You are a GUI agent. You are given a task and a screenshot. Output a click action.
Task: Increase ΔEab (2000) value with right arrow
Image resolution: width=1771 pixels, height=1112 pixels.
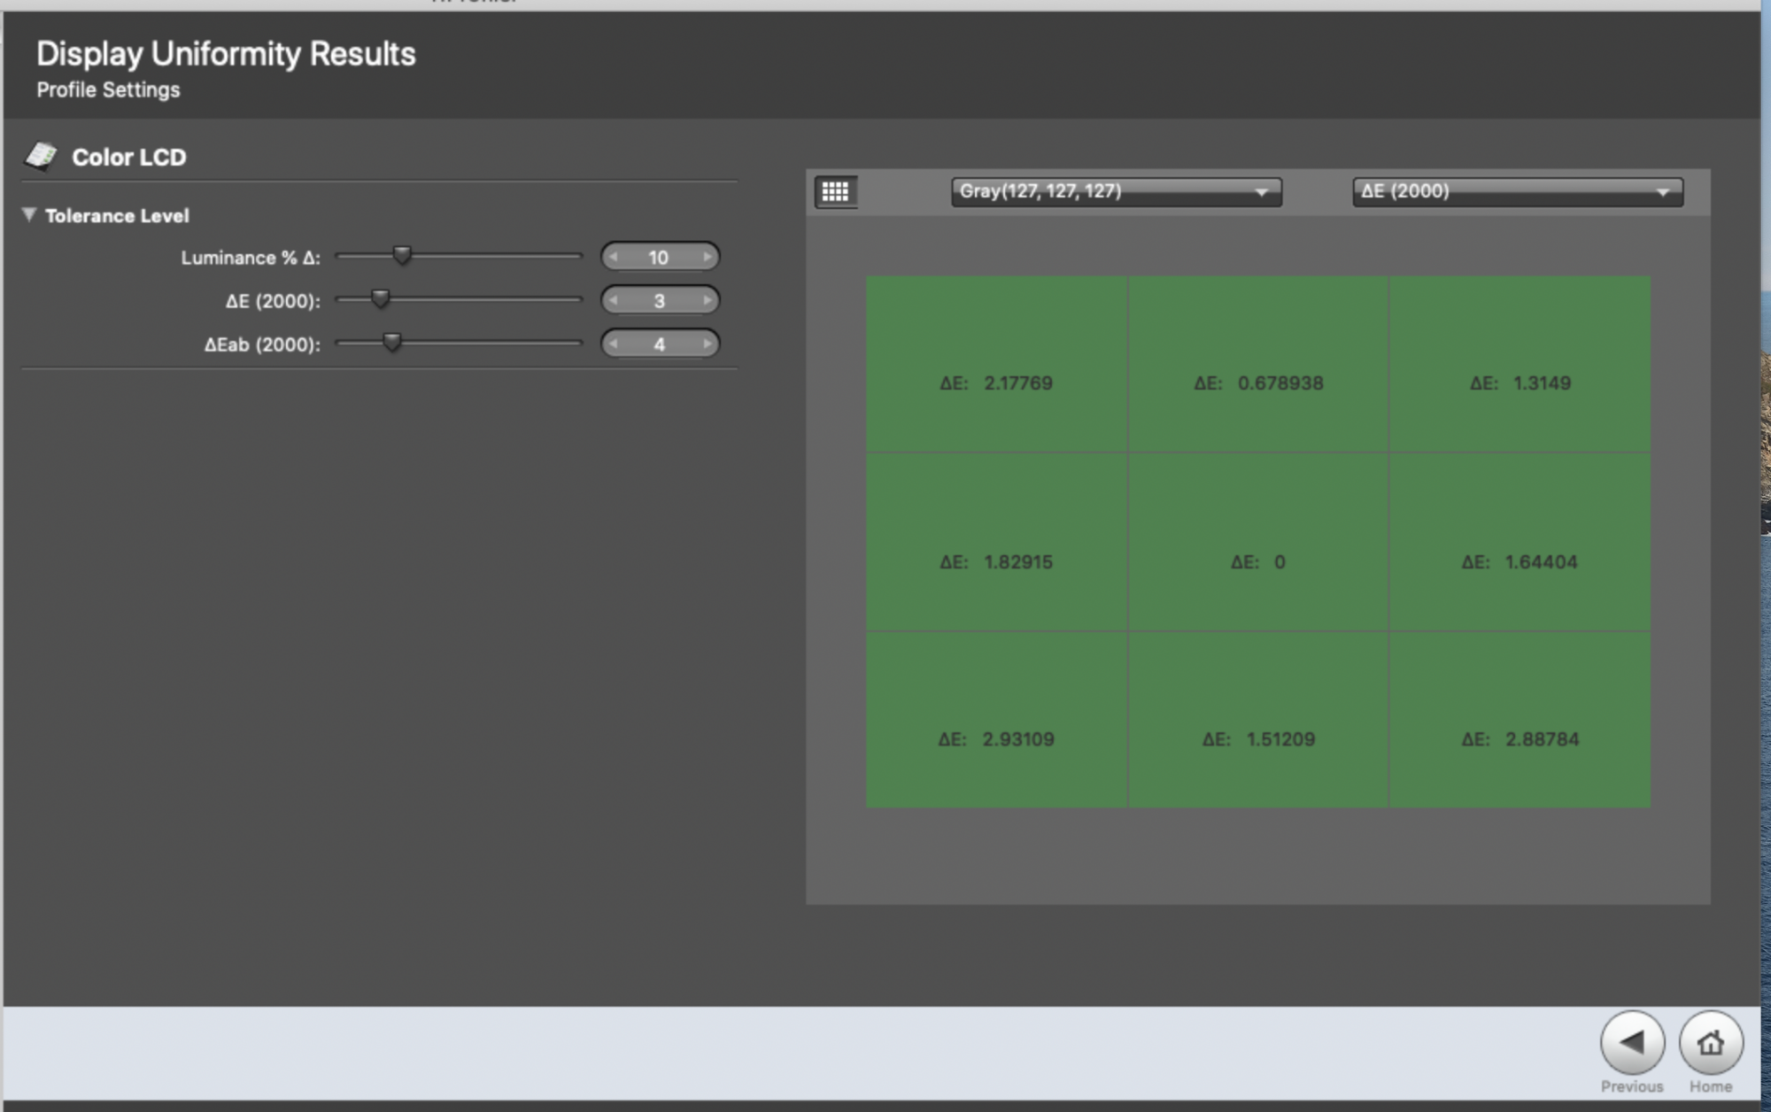tap(708, 344)
